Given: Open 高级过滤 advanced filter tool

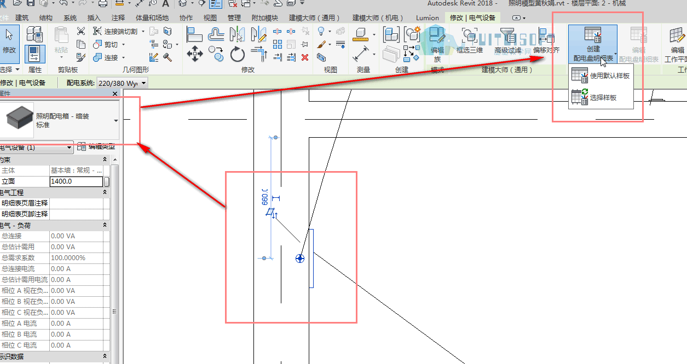Looking at the screenshot, I should pos(508,42).
